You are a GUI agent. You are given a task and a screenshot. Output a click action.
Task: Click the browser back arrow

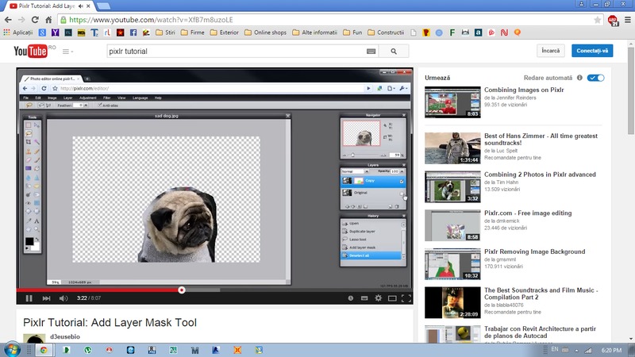point(8,19)
